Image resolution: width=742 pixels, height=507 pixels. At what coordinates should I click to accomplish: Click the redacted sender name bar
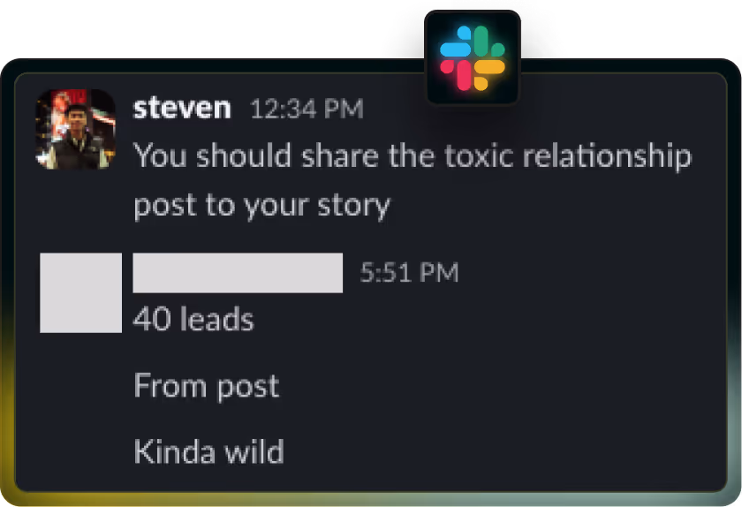[238, 273]
